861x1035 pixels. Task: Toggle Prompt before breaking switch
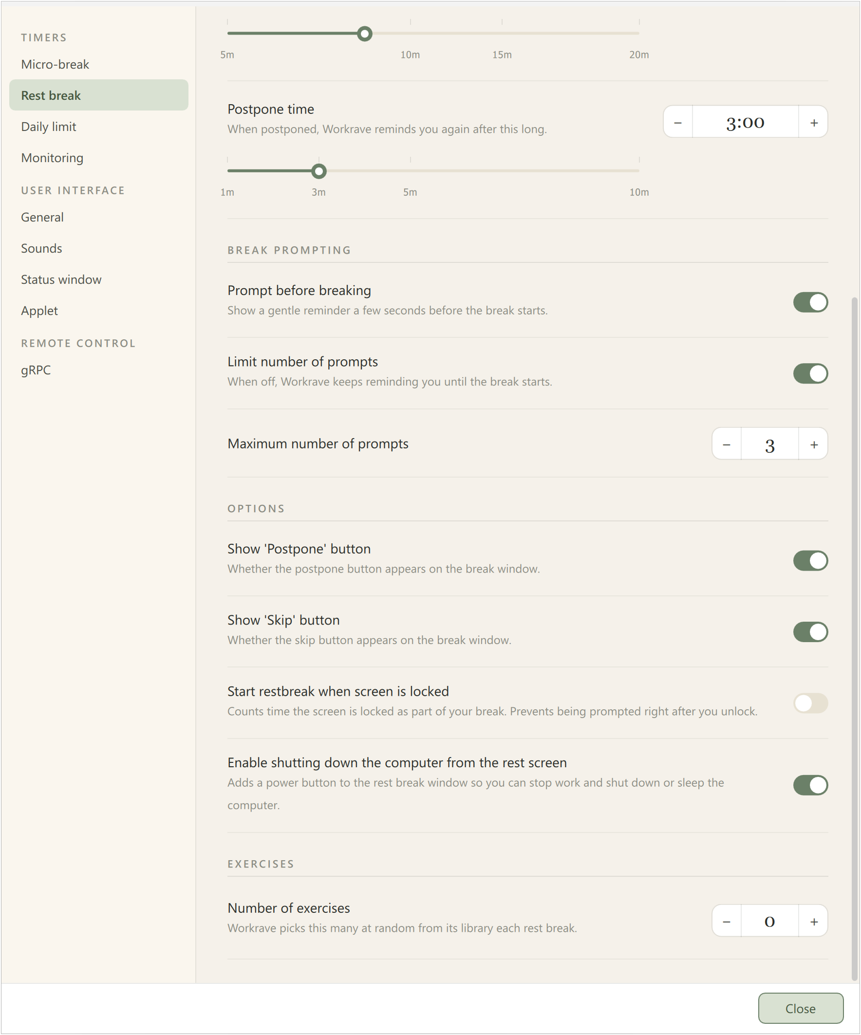[810, 302]
